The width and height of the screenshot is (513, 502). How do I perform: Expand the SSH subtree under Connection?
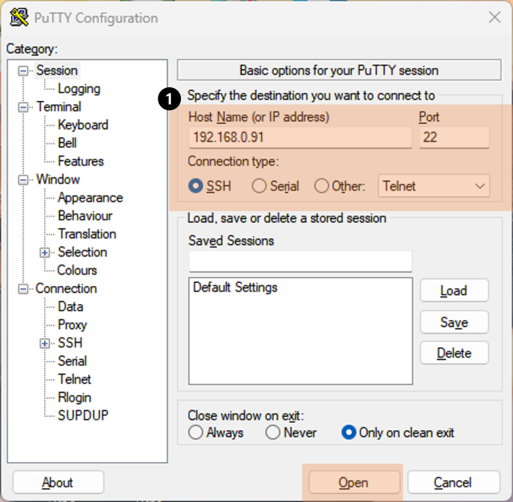tap(45, 343)
